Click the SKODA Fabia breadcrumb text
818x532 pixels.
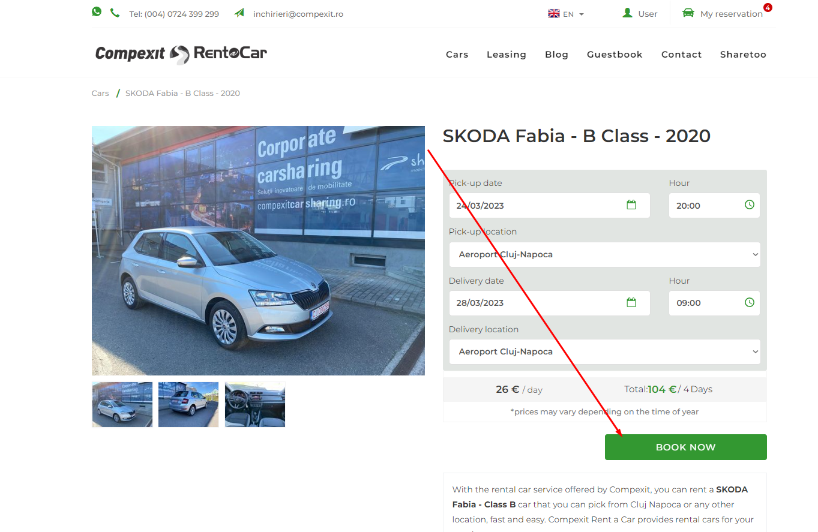click(x=182, y=93)
